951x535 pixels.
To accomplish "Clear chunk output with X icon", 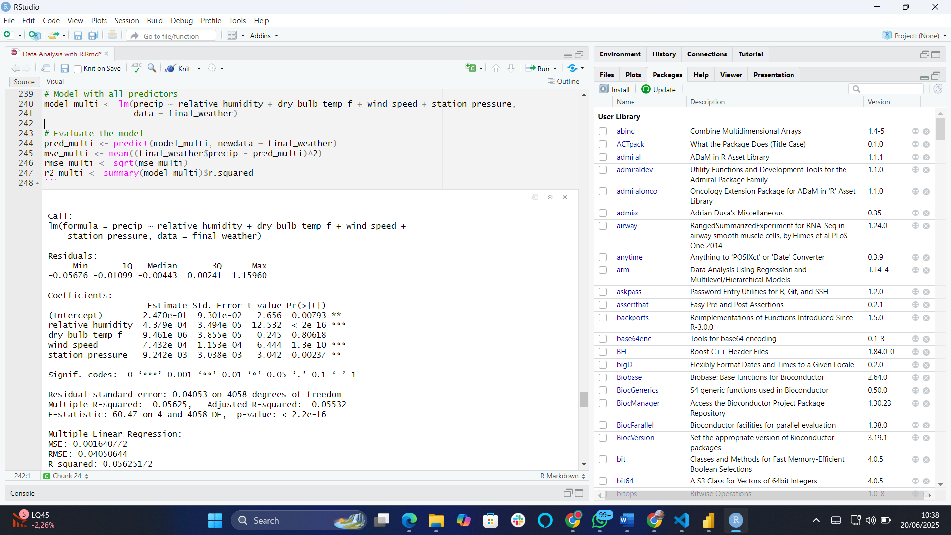I will click(x=565, y=197).
